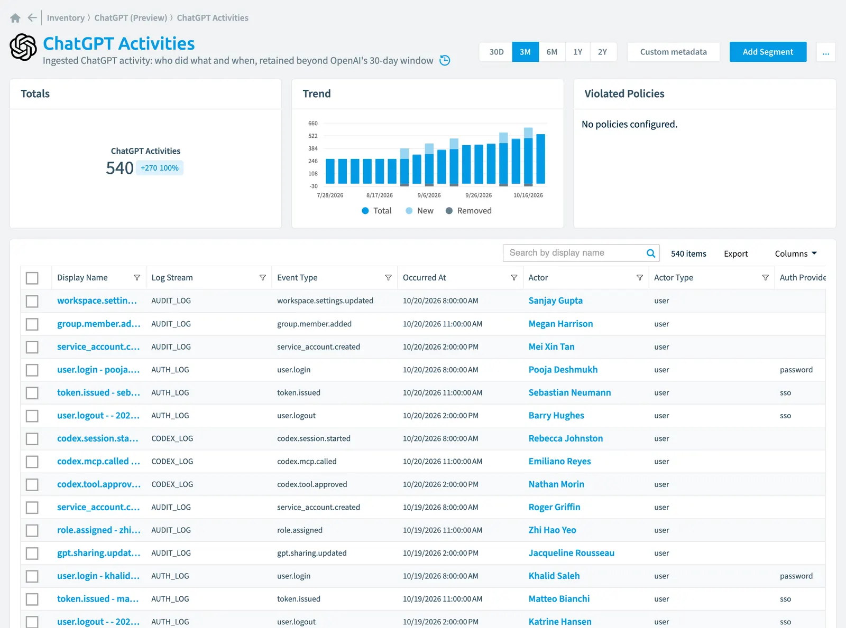The width and height of the screenshot is (846, 628).
Task: Filter the Actor column
Action: coord(640,278)
